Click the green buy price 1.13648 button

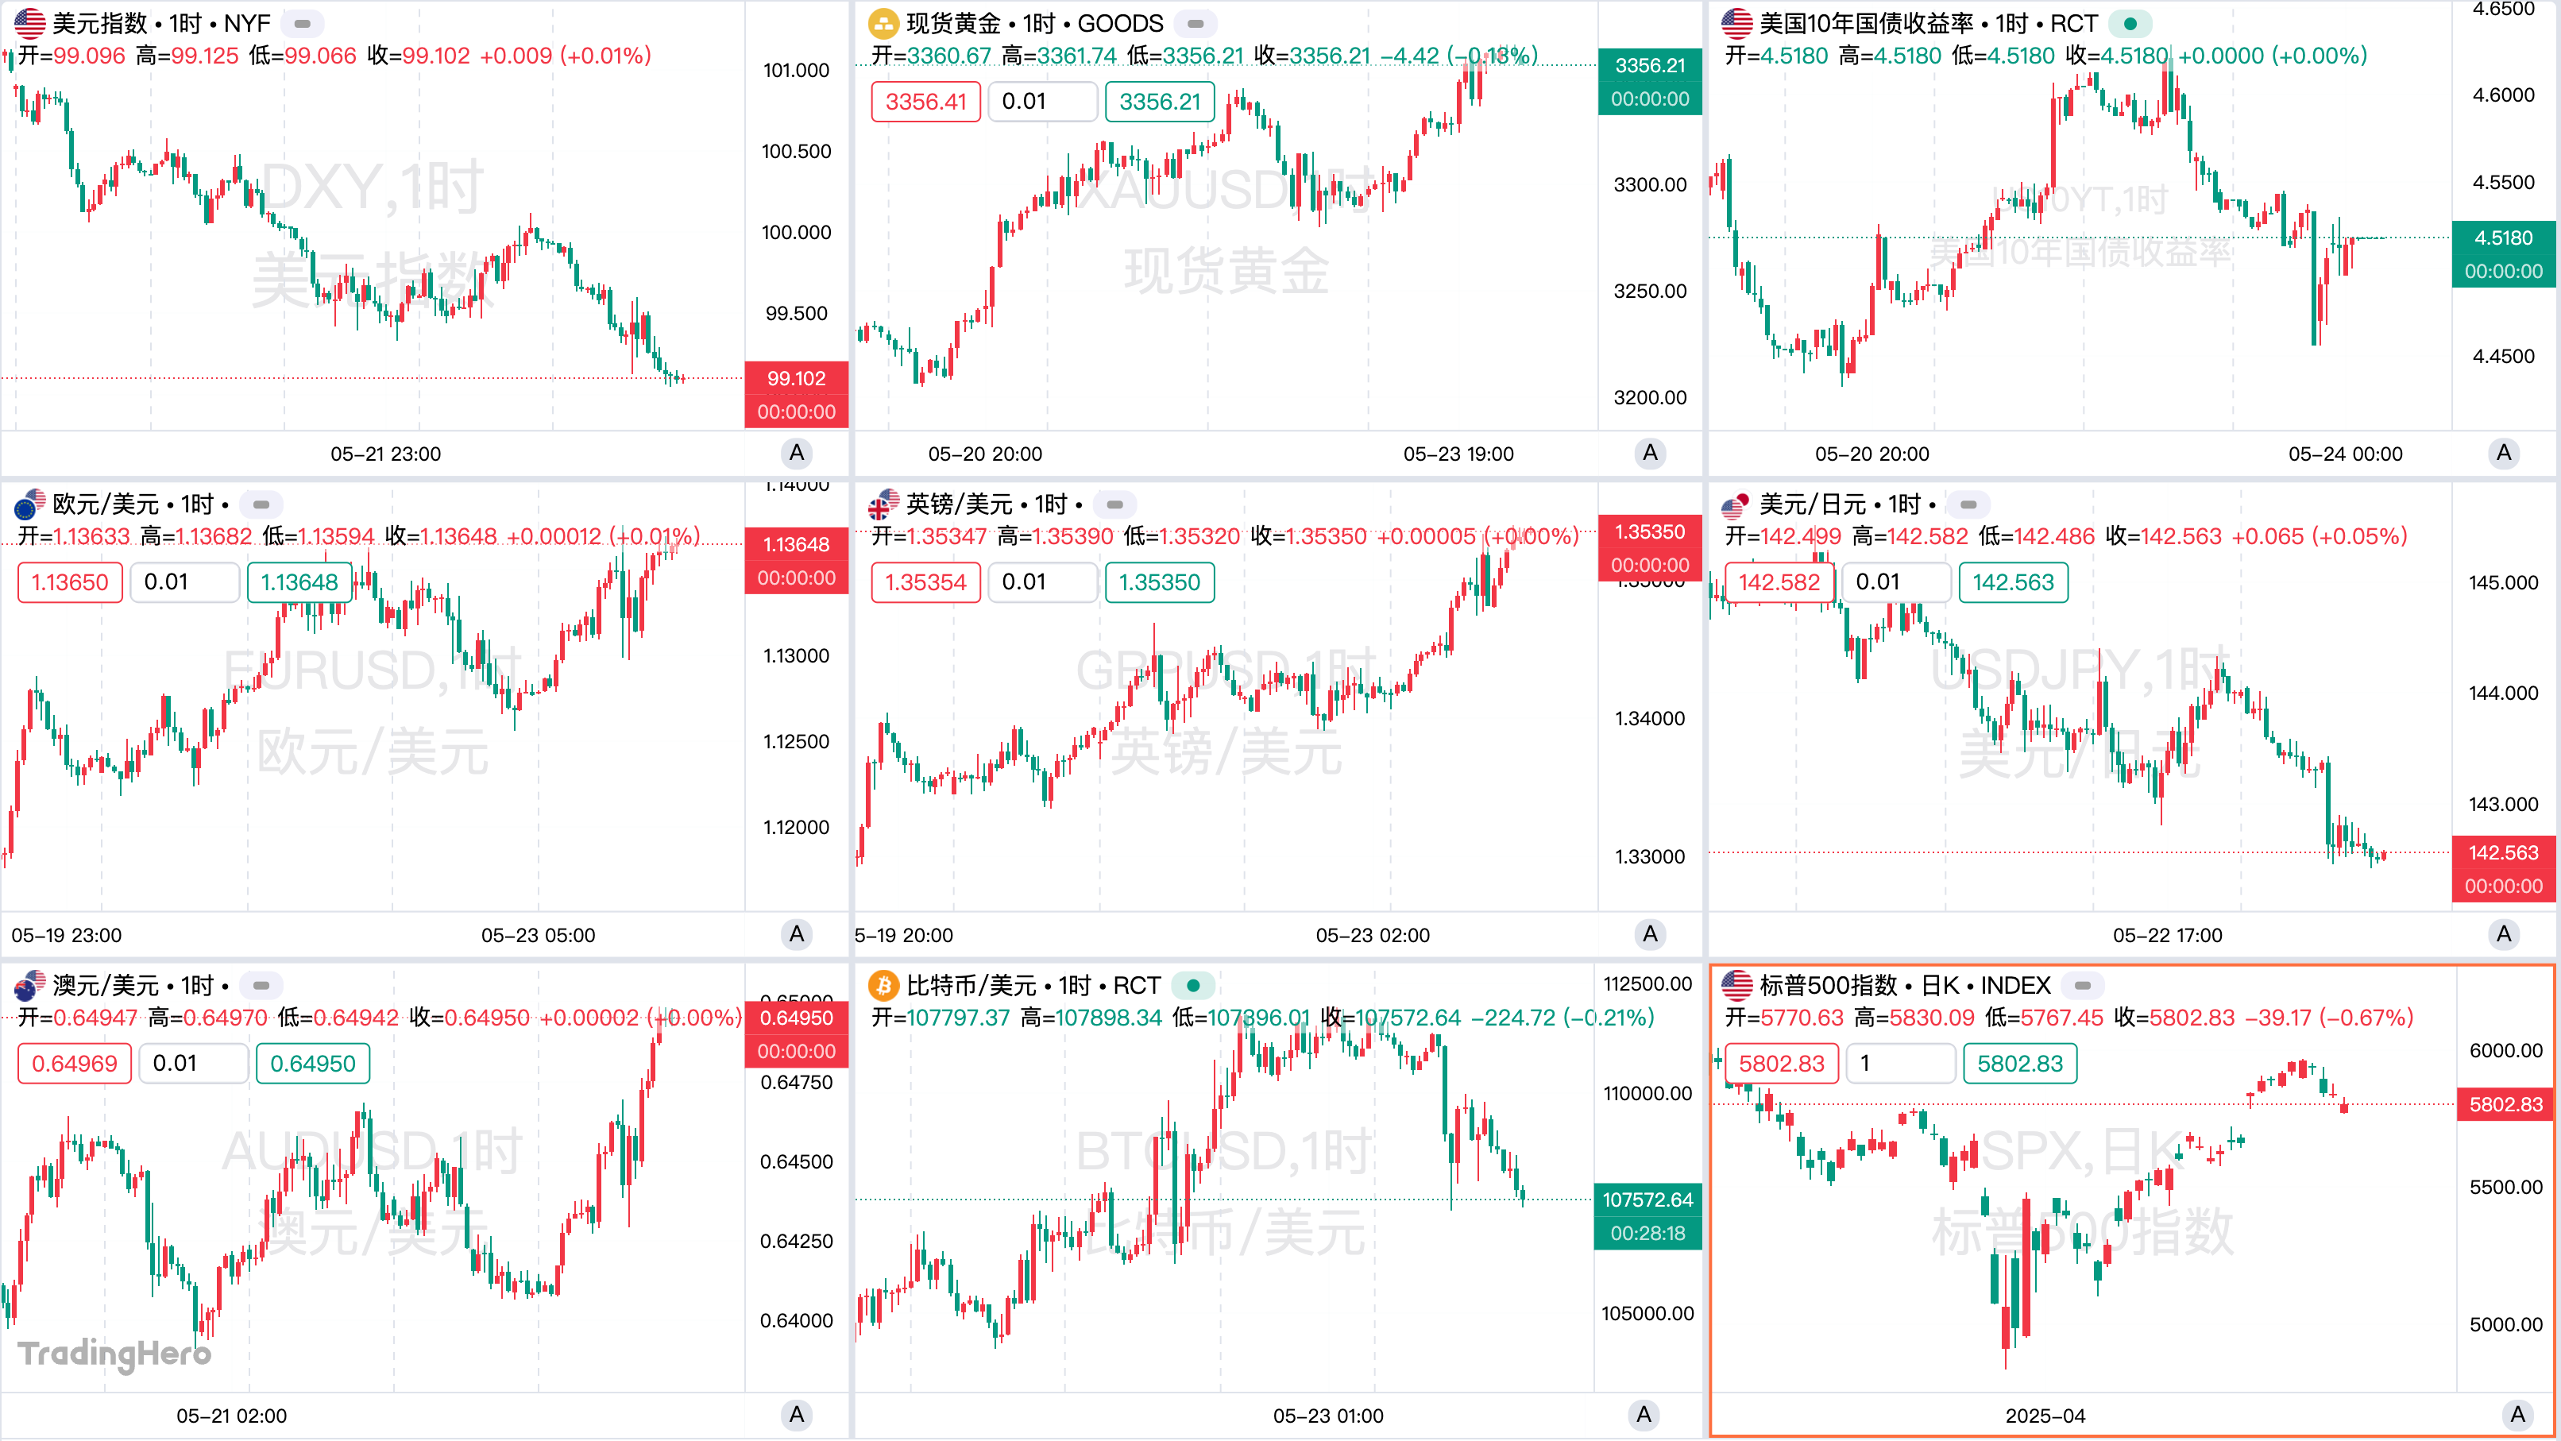(299, 583)
